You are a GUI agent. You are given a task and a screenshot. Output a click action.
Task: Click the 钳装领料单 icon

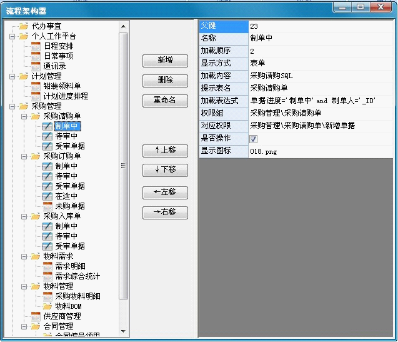(x=36, y=86)
